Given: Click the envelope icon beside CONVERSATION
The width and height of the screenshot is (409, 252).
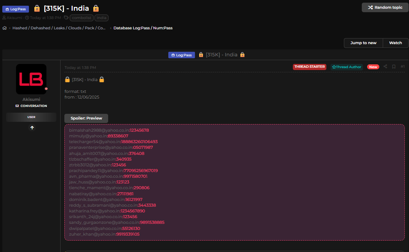Looking at the screenshot, I should [x=17, y=106].
